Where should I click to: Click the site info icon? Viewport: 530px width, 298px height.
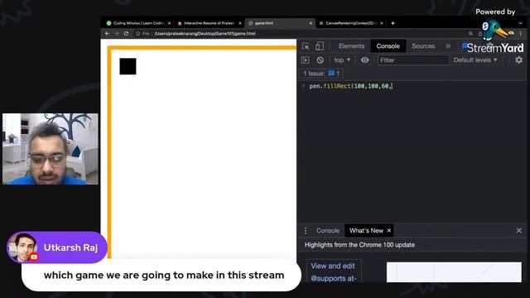coord(138,33)
